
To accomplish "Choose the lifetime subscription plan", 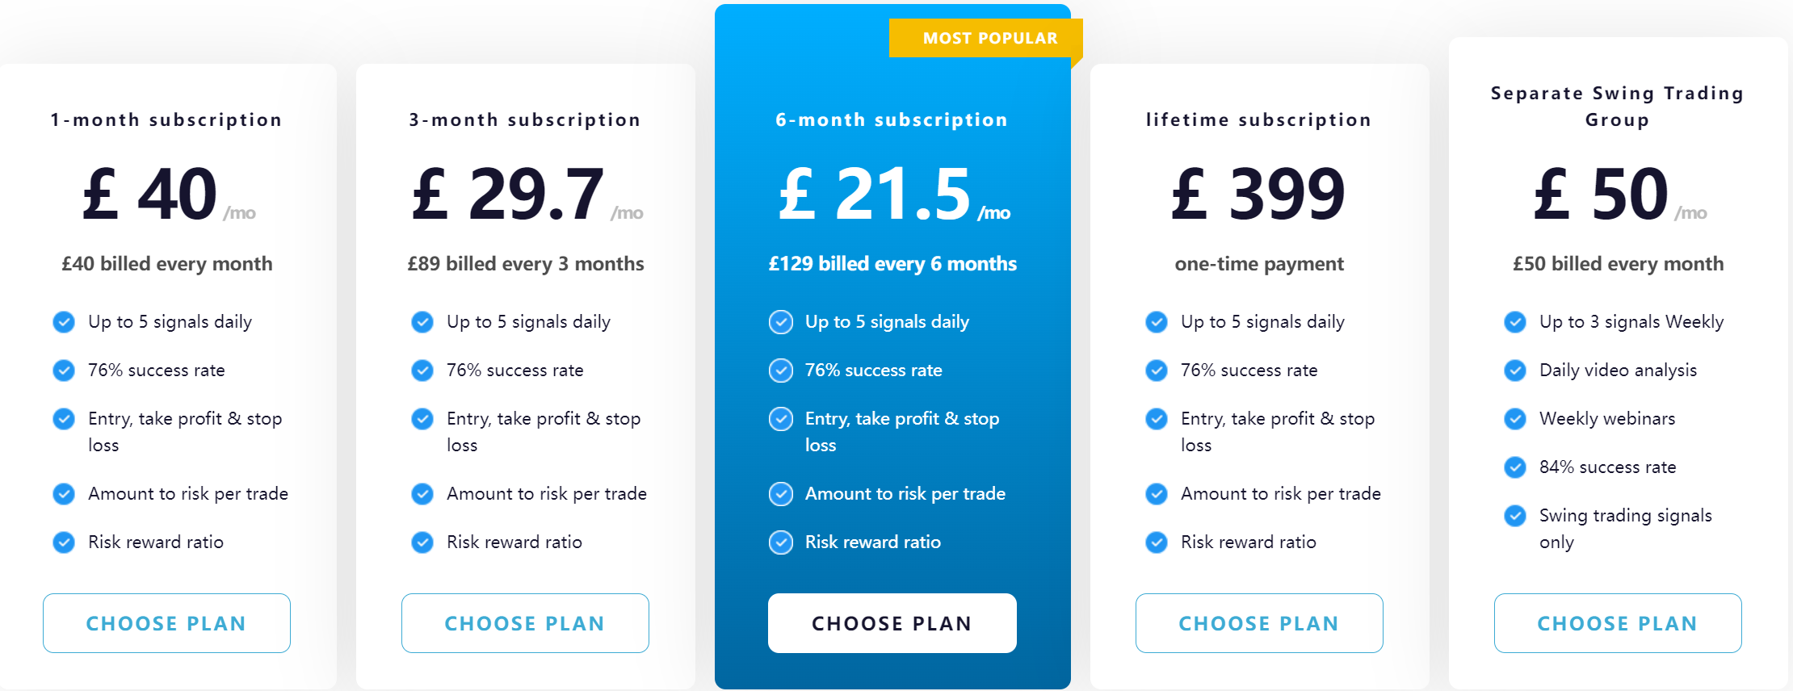I will coord(1259,623).
